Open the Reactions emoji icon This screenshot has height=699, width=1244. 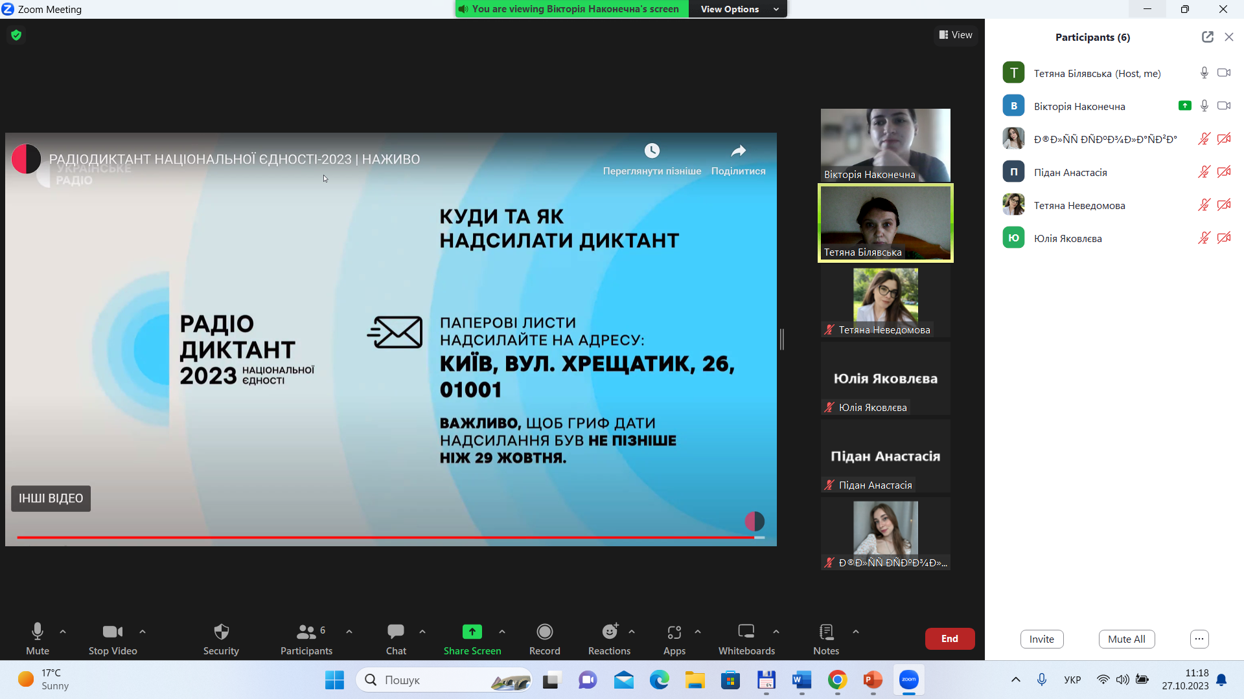coord(609,632)
